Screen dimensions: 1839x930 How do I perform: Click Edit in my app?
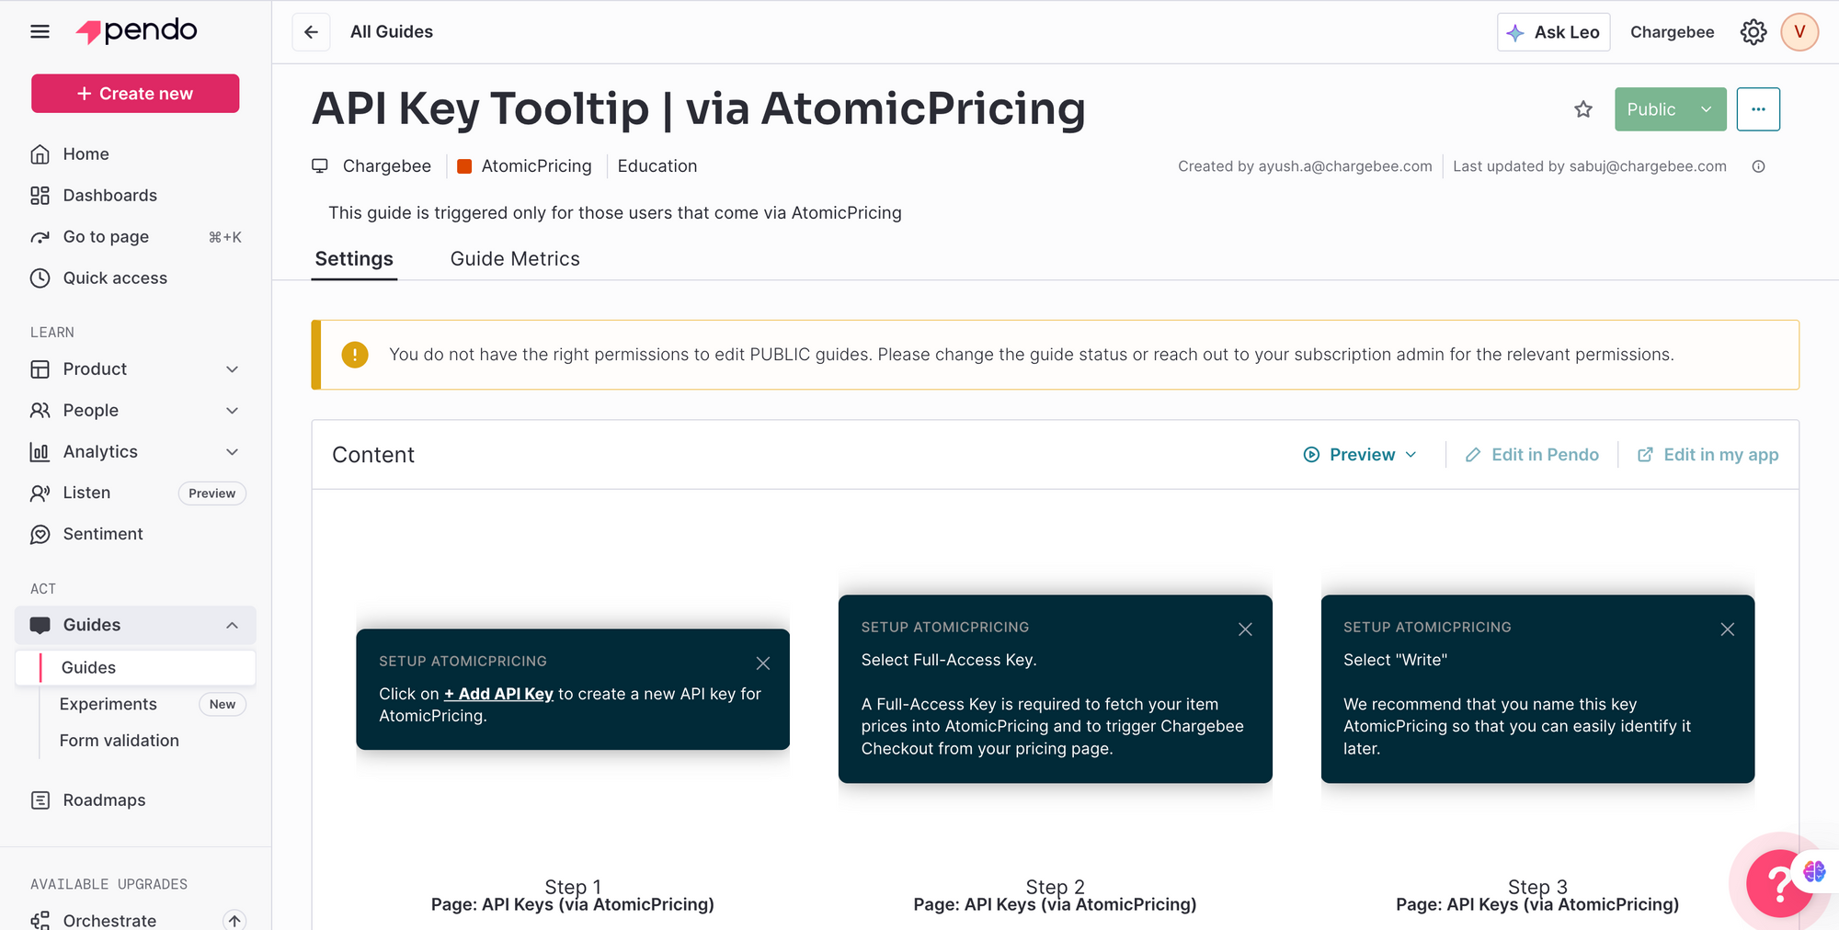1708,455
